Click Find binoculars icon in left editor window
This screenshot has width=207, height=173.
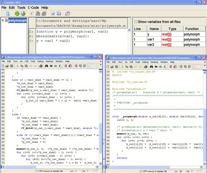46,66
